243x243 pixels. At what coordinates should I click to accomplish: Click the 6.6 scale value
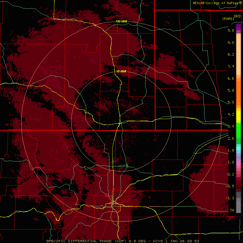231,78
